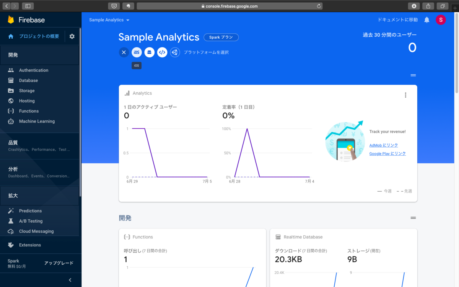459x287 pixels.
Task: Click the Cloud Messaging icon
Action: pos(11,232)
